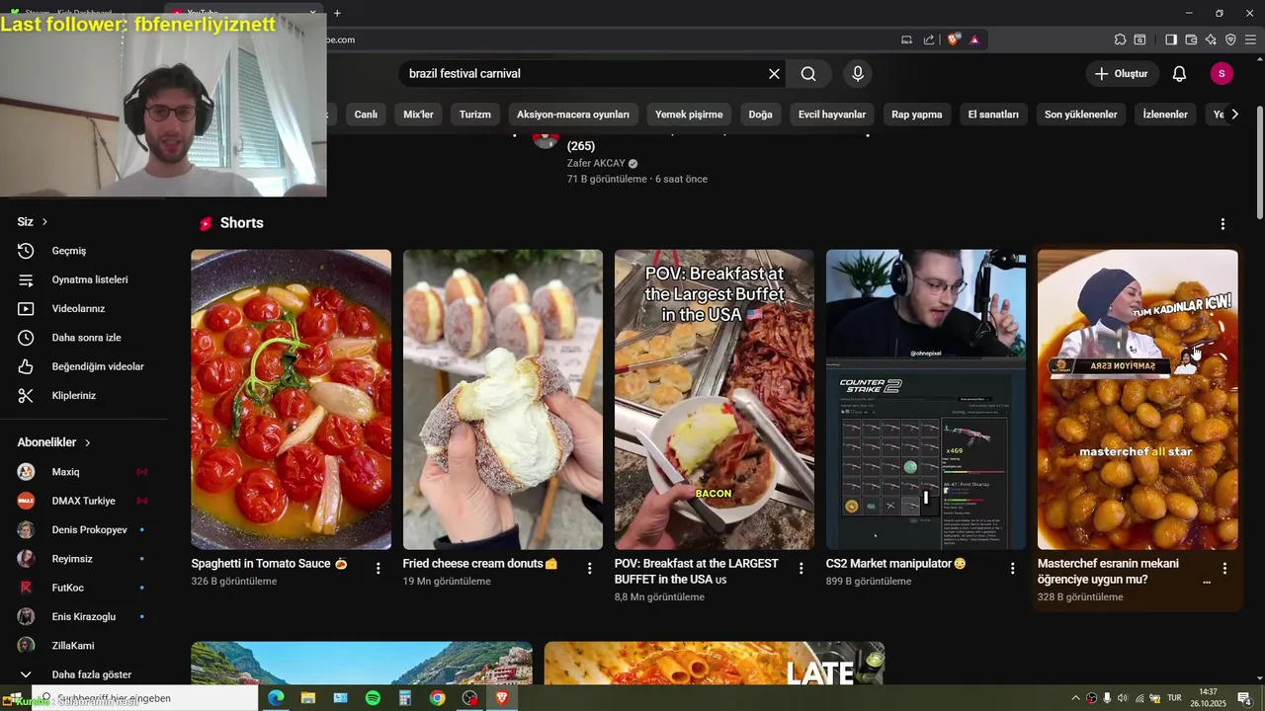Open Shorts shelf three-dot menu
This screenshot has width=1265, height=711.
pyautogui.click(x=1223, y=224)
